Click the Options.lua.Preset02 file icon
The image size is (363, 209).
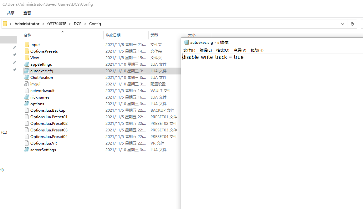(27, 123)
